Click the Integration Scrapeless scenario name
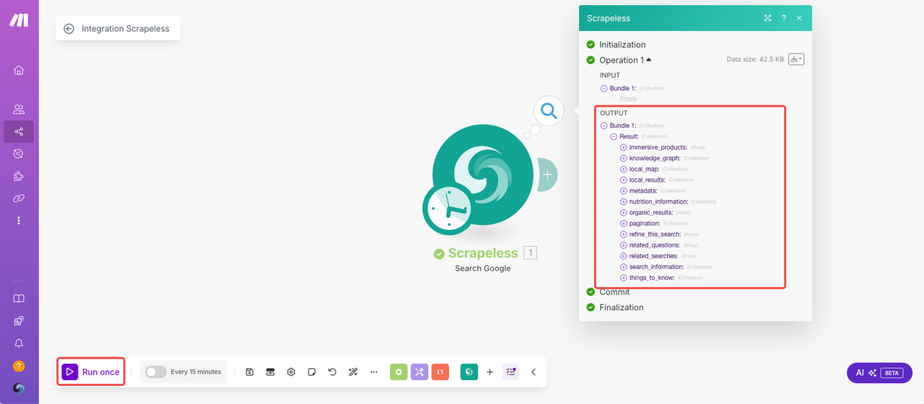924x404 pixels. [126, 29]
